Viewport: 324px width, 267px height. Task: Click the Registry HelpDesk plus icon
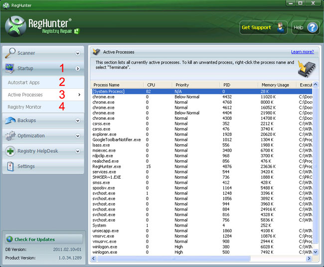[10, 151]
